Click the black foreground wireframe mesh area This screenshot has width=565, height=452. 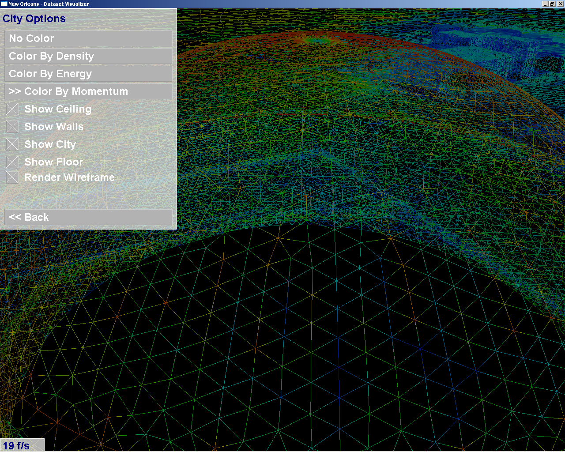309,344
